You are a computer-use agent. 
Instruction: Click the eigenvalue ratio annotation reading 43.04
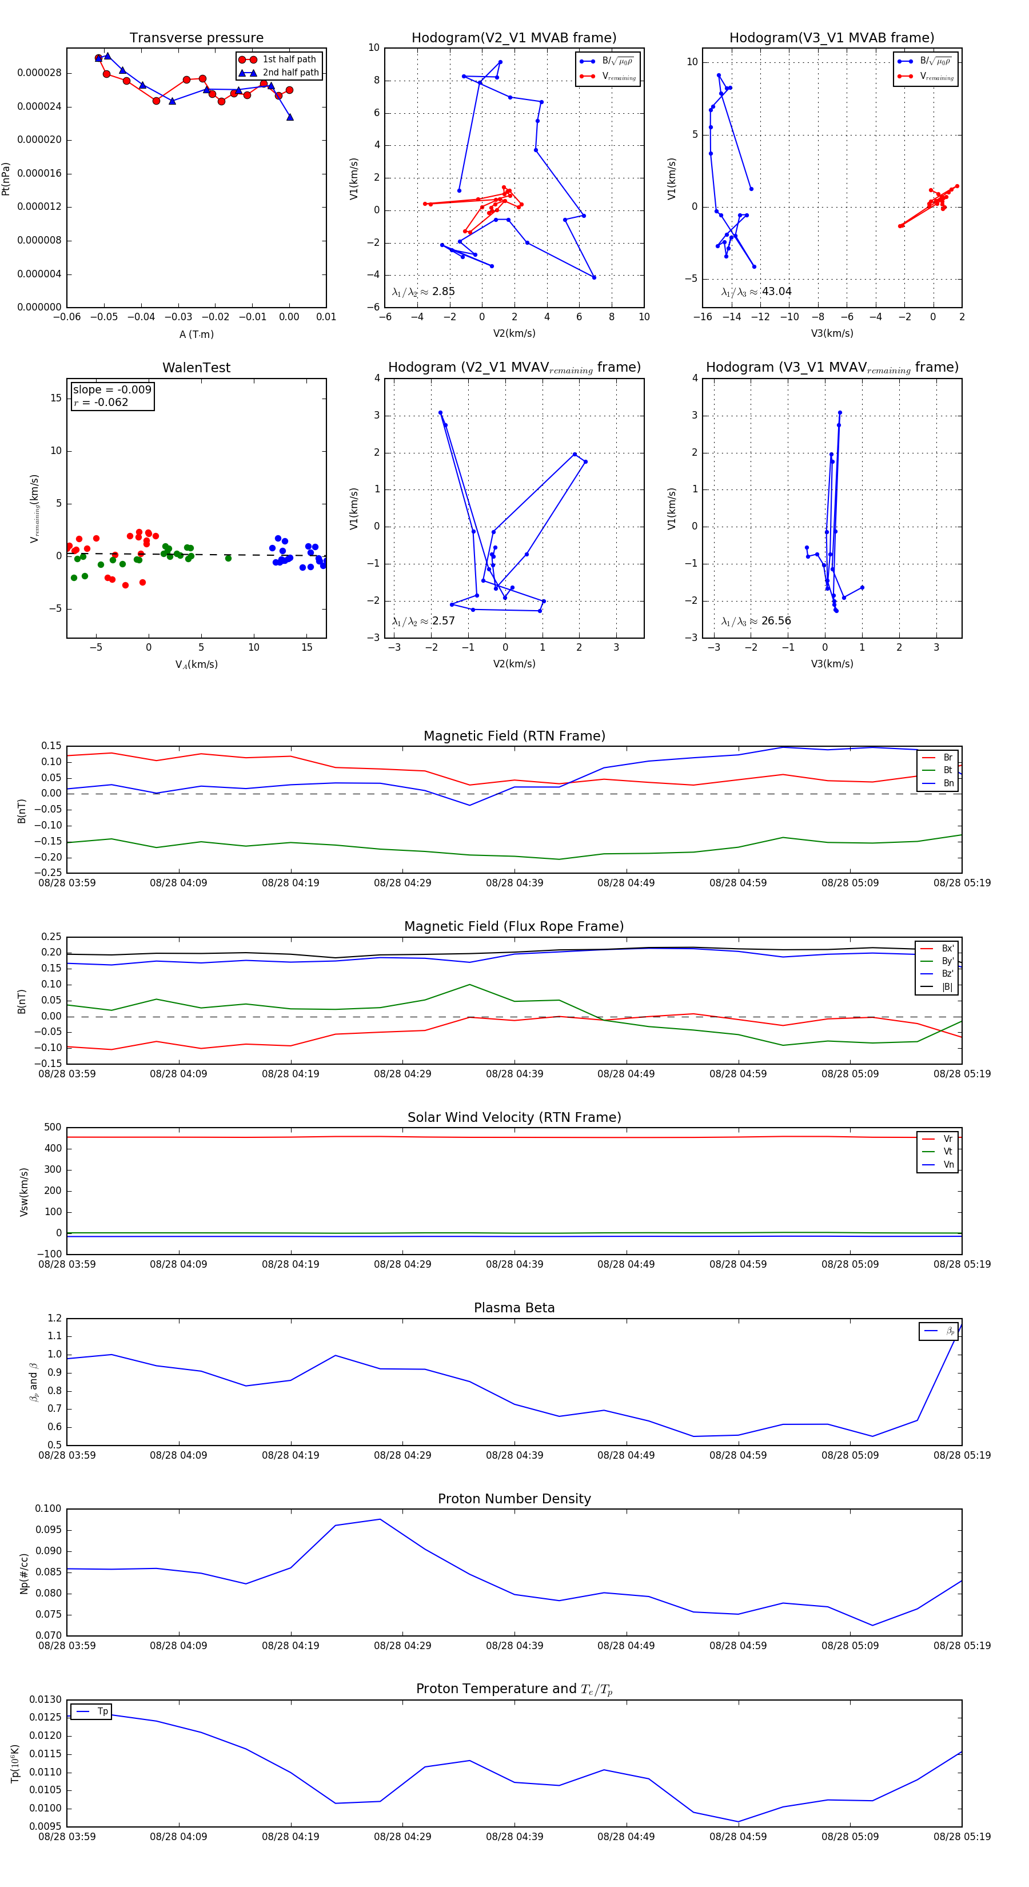(756, 292)
